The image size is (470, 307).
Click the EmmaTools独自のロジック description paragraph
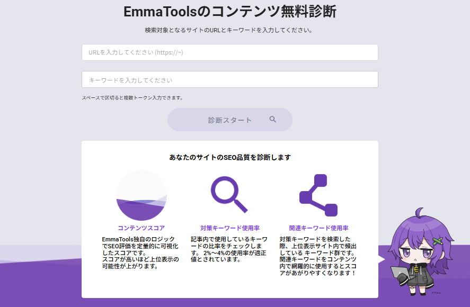pyautogui.click(x=141, y=253)
